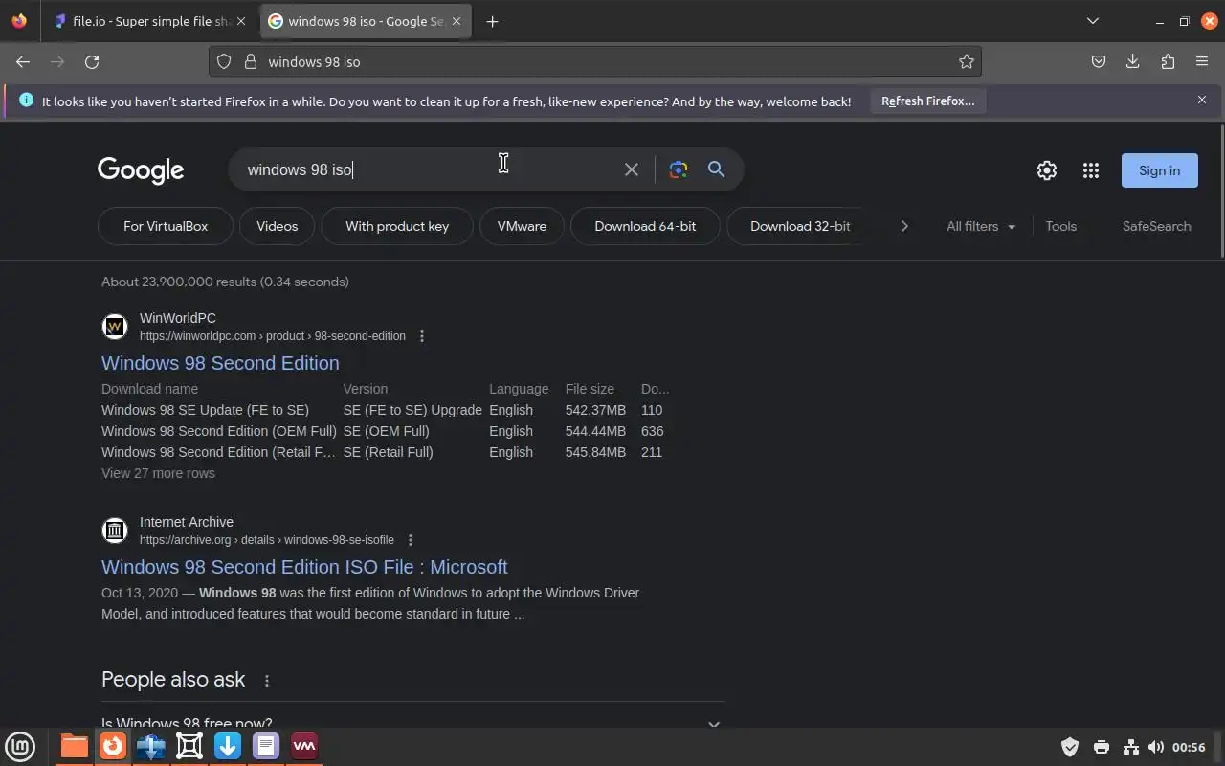Close the file.io tab
Screen dimensions: 1225x766
tap(241, 21)
